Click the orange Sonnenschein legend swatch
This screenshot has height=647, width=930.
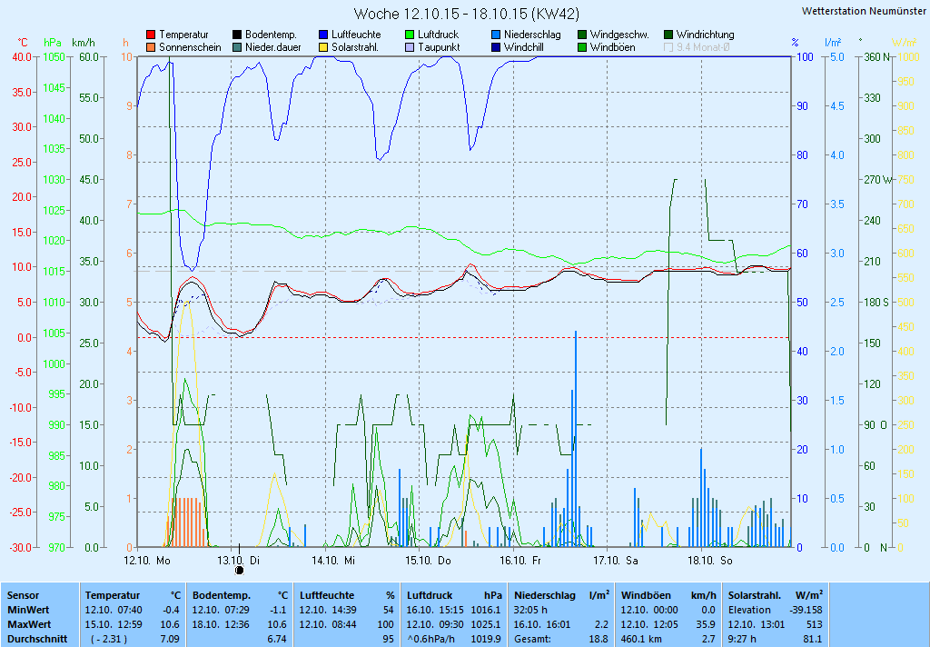151,47
